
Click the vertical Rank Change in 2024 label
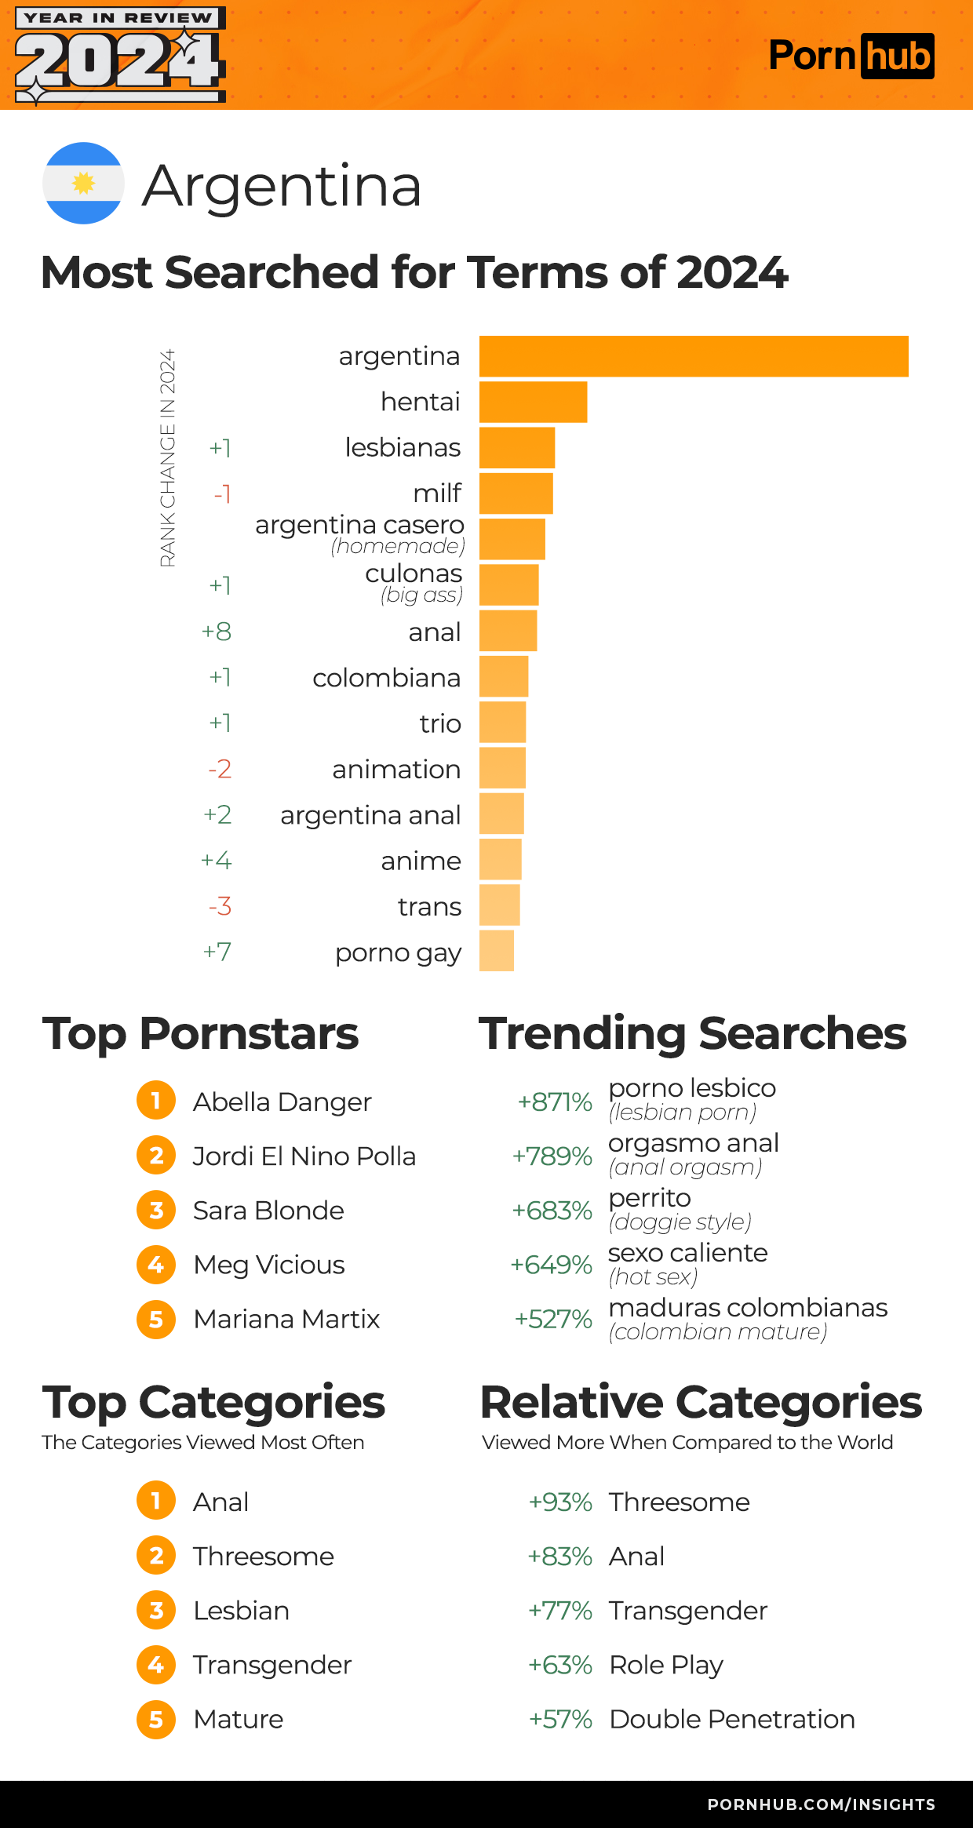[x=167, y=458]
